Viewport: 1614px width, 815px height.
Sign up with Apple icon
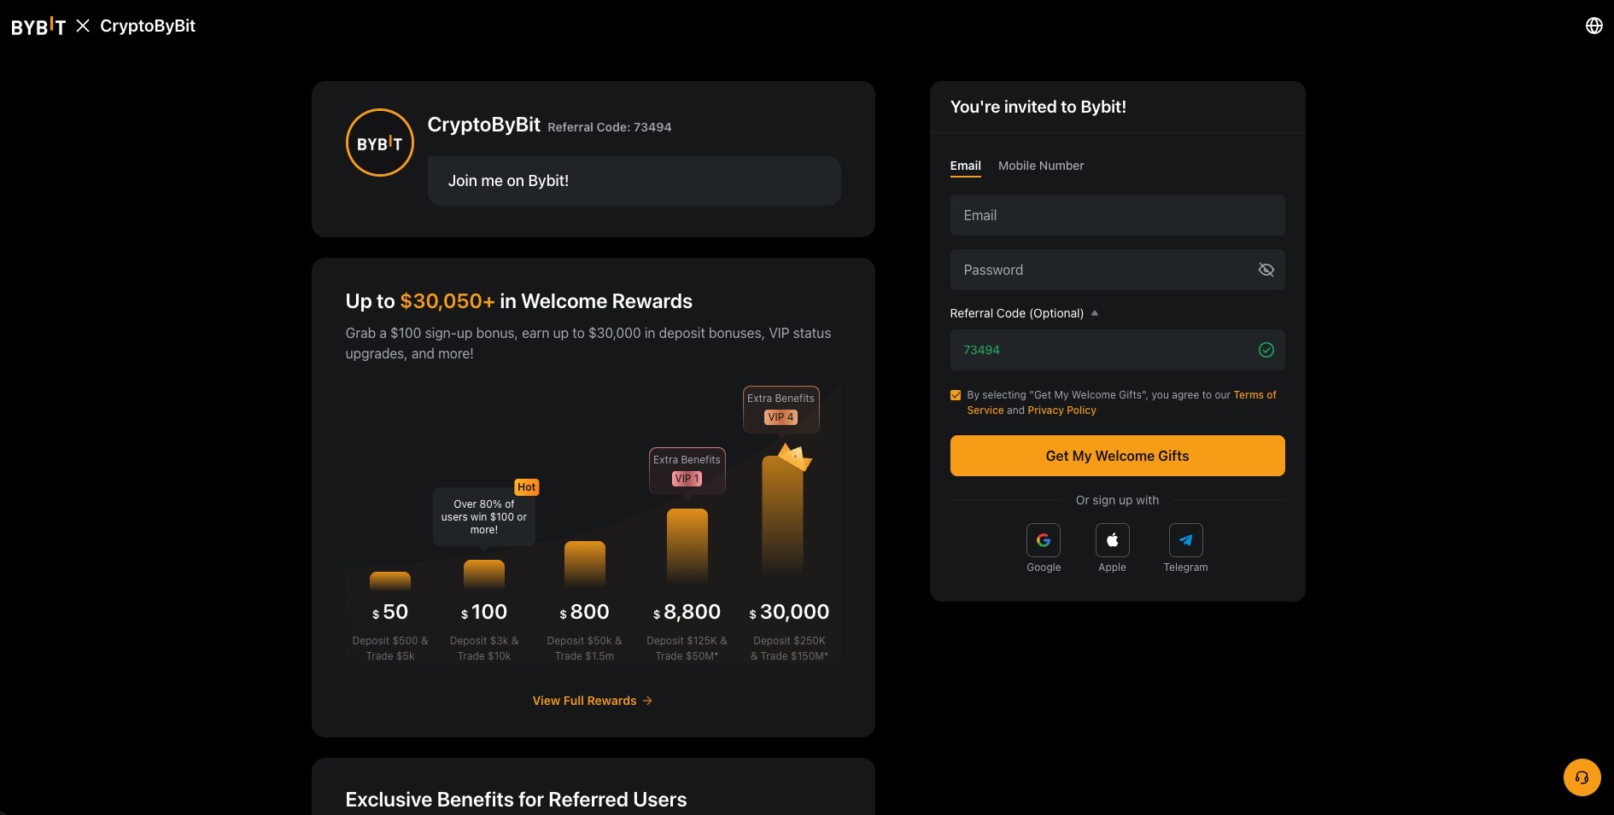1112,540
